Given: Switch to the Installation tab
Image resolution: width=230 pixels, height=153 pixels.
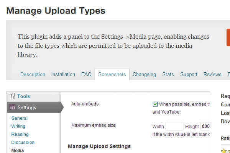Looking at the screenshot, I should pos(63,75).
